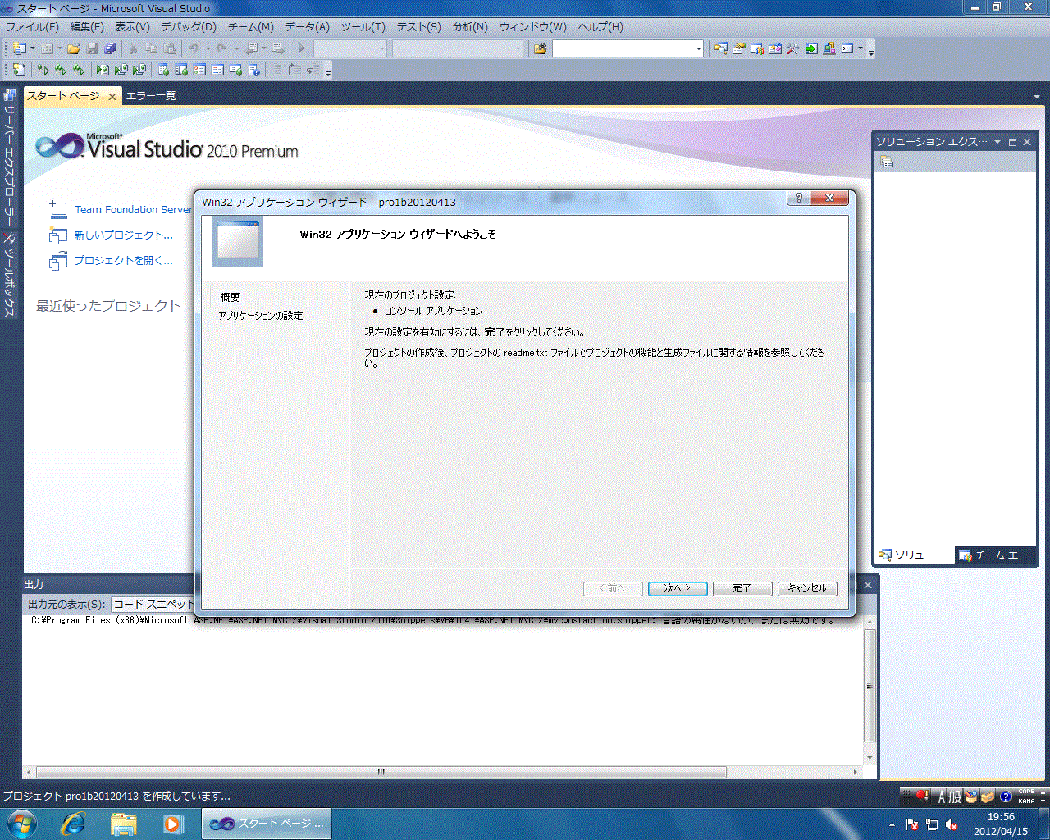Open Solution Explorer via toolbar icon
This screenshot has width=1050, height=840.
pos(721,48)
